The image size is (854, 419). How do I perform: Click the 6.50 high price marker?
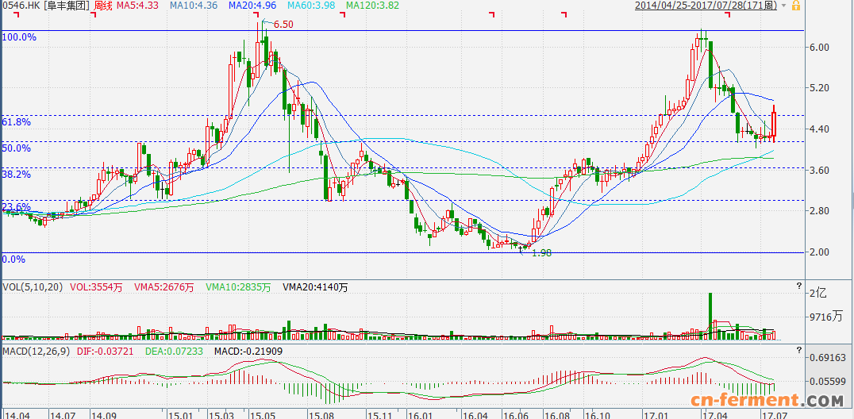[283, 25]
